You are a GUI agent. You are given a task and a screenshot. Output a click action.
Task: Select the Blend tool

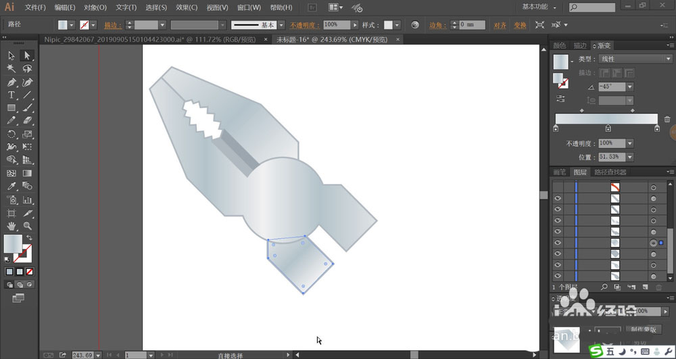point(27,186)
